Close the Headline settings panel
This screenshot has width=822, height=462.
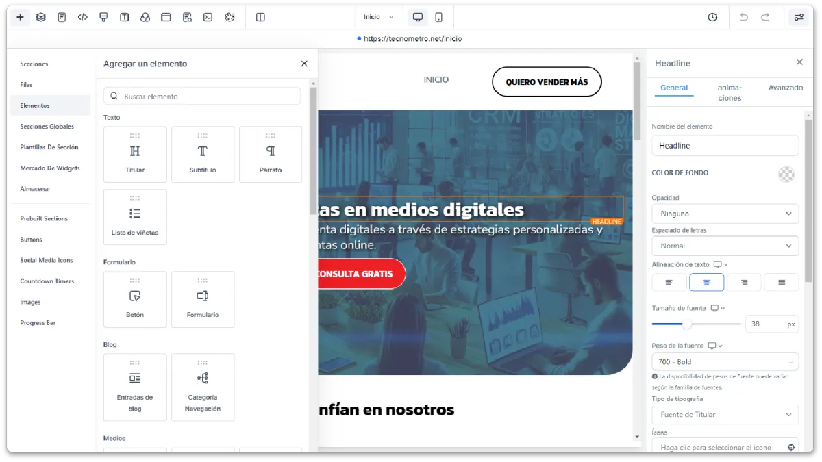pos(799,62)
